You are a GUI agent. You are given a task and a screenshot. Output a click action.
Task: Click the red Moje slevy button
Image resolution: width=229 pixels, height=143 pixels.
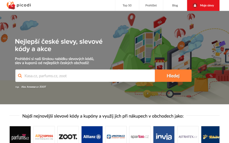pos(203,5)
